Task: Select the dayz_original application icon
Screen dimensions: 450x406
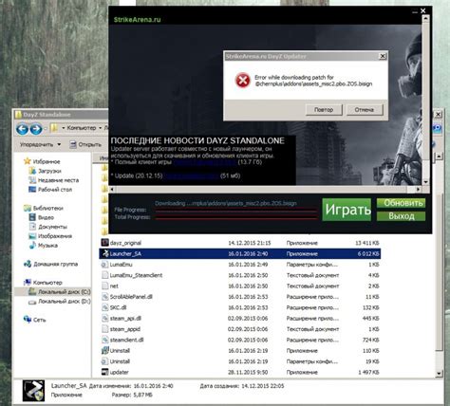Action: [x=104, y=243]
